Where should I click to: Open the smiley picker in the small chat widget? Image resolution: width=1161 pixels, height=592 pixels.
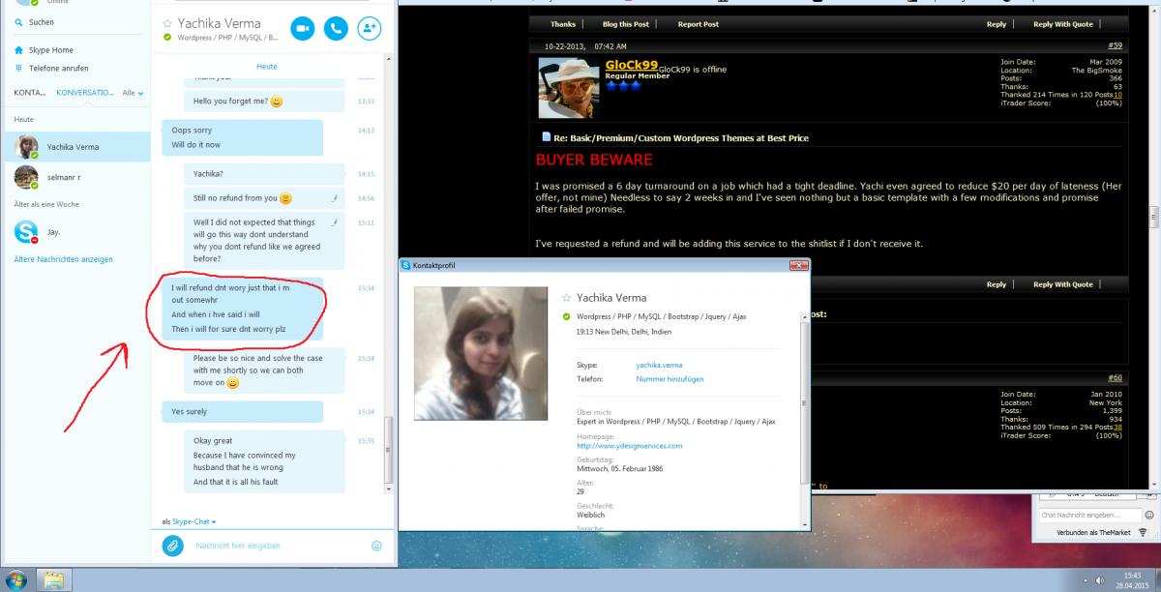(1149, 516)
